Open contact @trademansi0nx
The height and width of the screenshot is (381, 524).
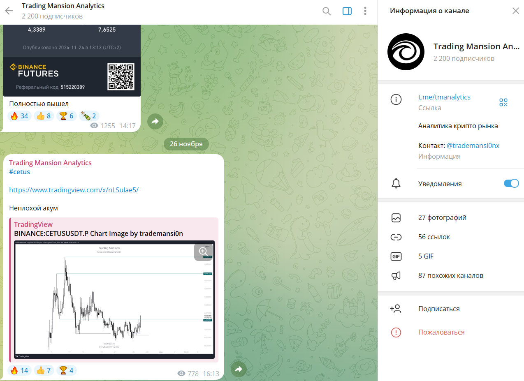pyautogui.click(x=473, y=145)
